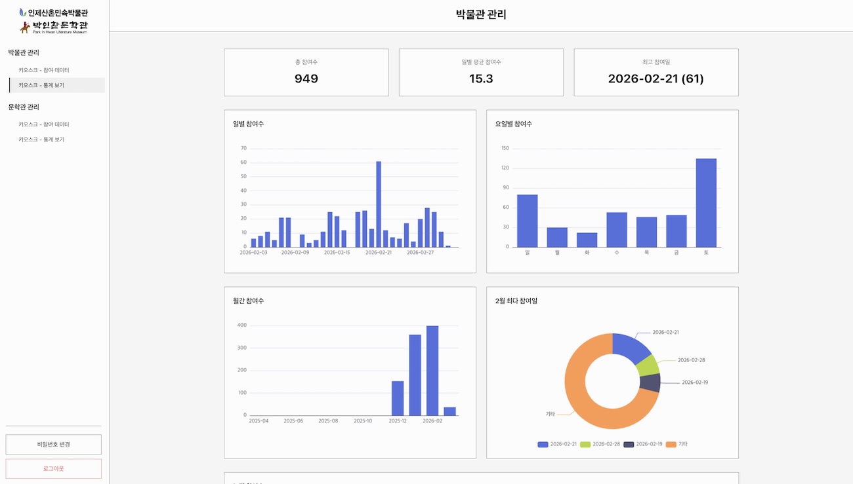Open 키오스크 - 참여 데이터 under 박물관 관리
Screen dimensions: 853x484
44,70
